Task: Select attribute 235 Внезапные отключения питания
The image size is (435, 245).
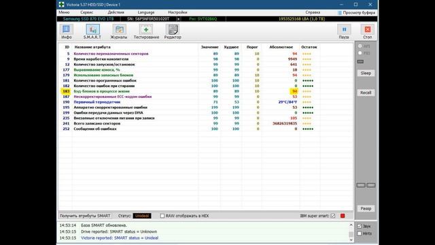Action: point(205,118)
